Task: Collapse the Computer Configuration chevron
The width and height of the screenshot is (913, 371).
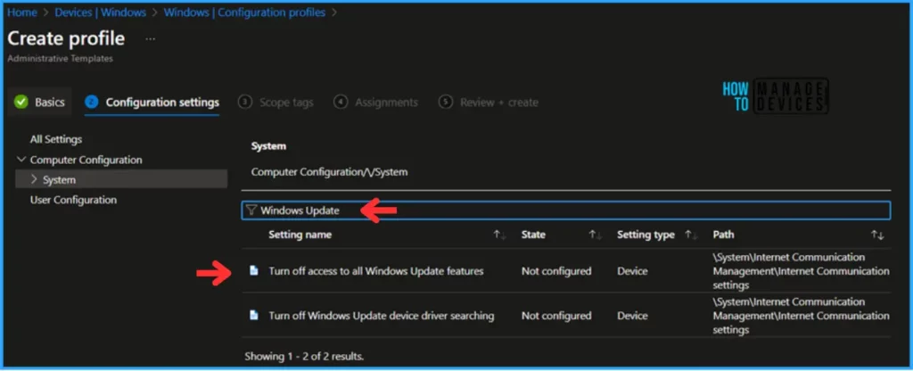Action: coord(22,160)
